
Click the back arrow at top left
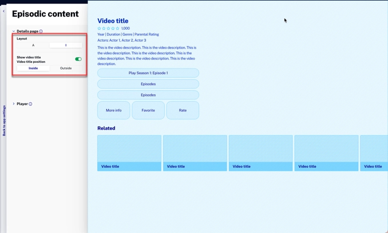(x=3, y=11)
